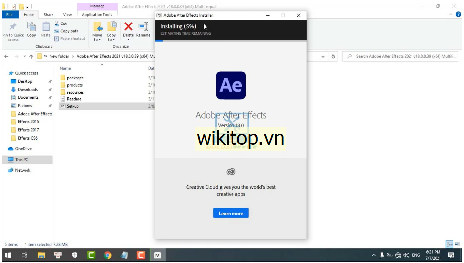The image size is (464, 263).
Task: Select This PC in navigation pane
Action: (x=22, y=160)
